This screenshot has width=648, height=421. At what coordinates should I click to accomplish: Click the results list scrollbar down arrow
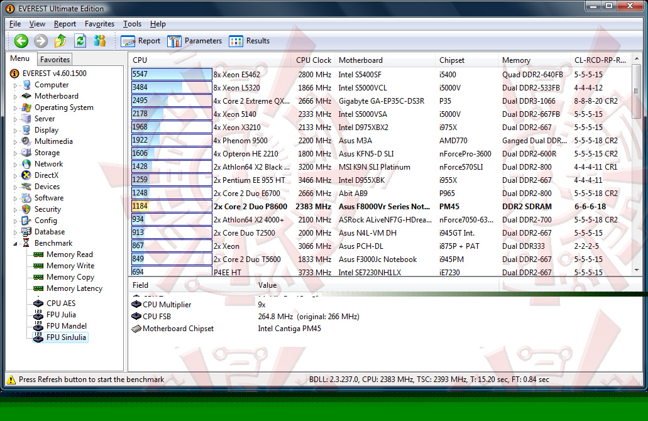point(637,270)
